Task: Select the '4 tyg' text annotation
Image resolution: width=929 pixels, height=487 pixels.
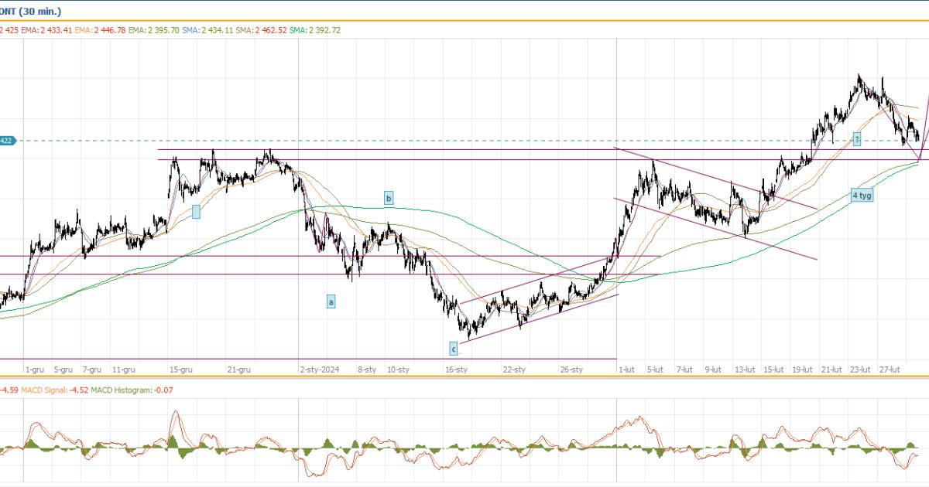Action: pos(862,196)
